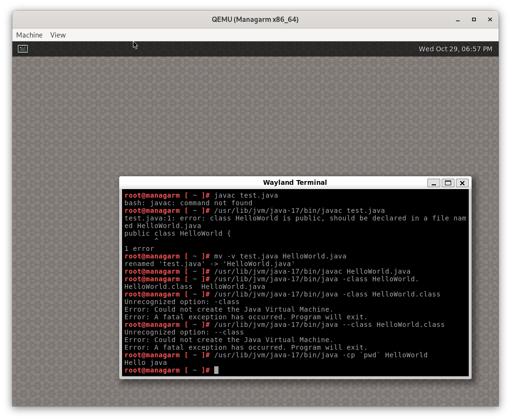The image size is (511, 420).
Task: Click the blinking cursor at the prompt
Action: [216, 370]
